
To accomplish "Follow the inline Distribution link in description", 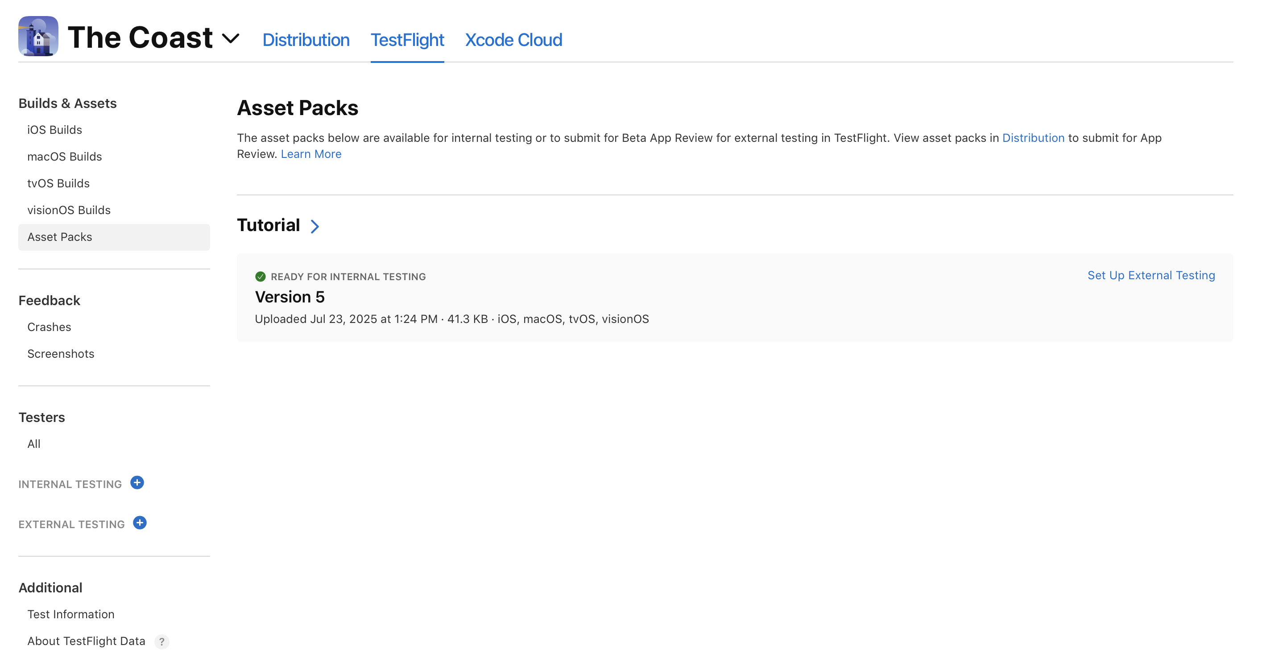I will point(1033,138).
